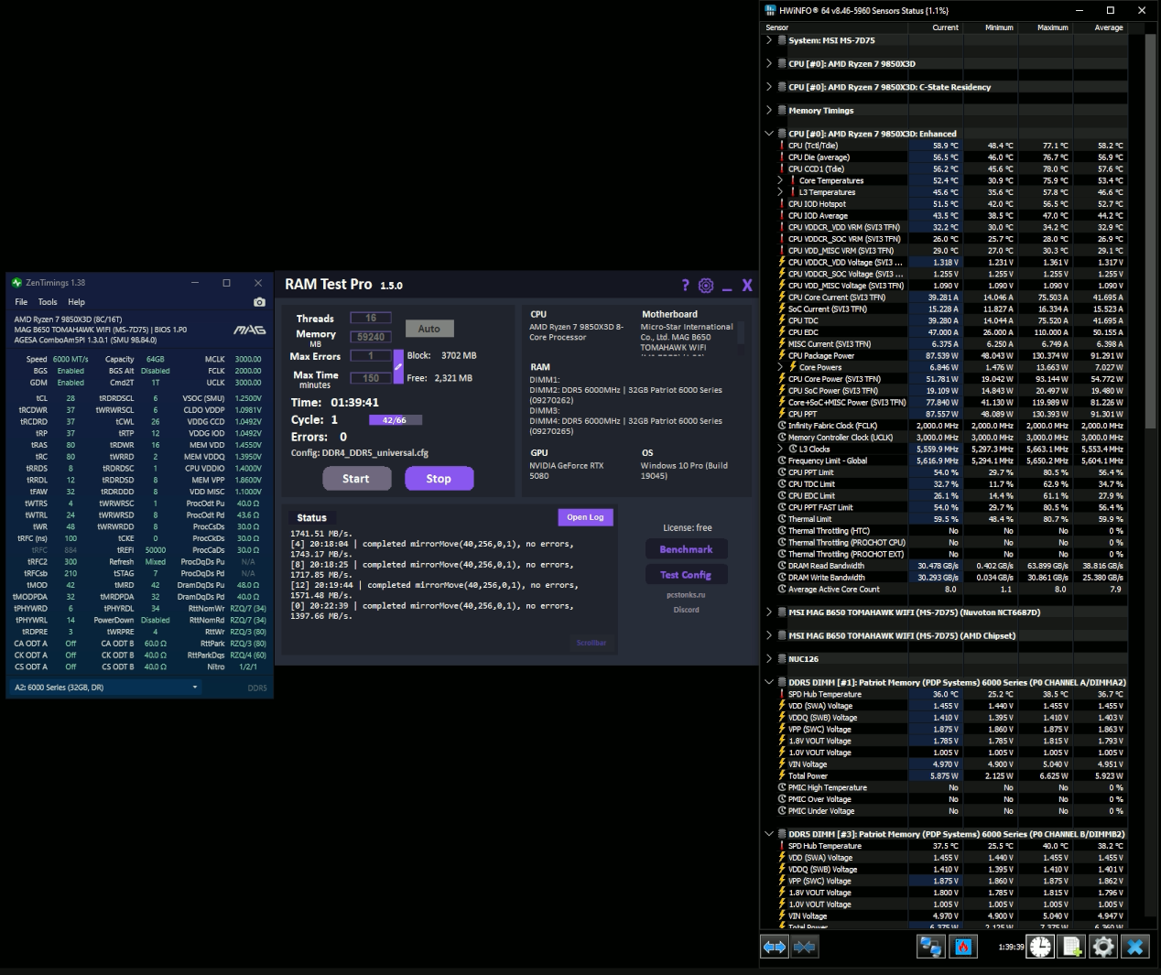Click Max Errors input field
The height and width of the screenshot is (975, 1161).
pyautogui.click(x=371, y=356)
